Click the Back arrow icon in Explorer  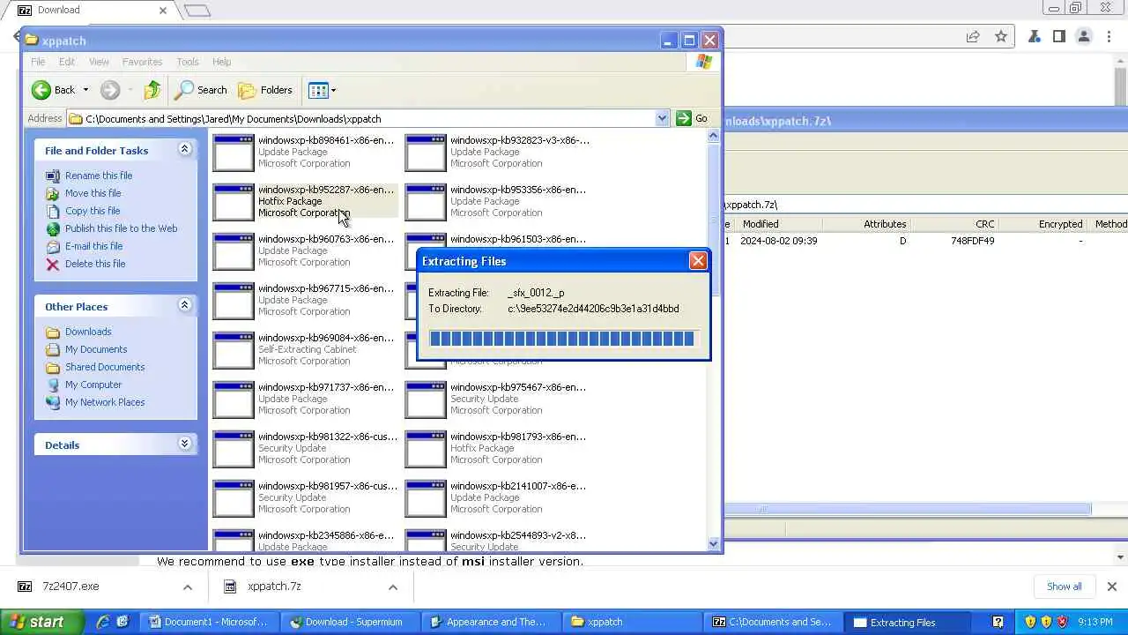pos(41,90)
